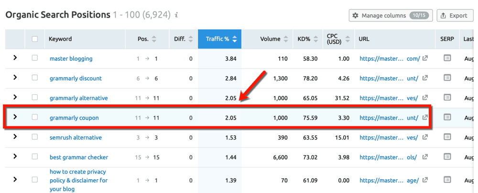Click the Export button

[455, 16]
